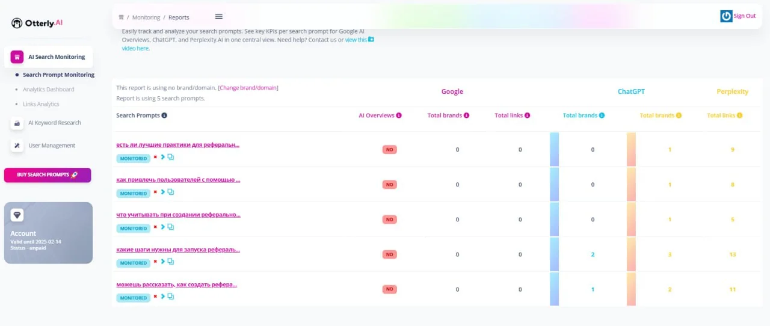Image resolution: width=770 pixels, height=326 pixels.
Task: Click ChatGPT brands value in 'какие шаги нужны' row
Action: [x=593, y=254]
